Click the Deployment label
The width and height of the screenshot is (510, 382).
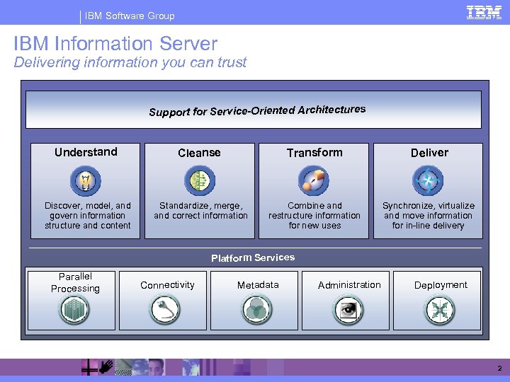(441, 285)
